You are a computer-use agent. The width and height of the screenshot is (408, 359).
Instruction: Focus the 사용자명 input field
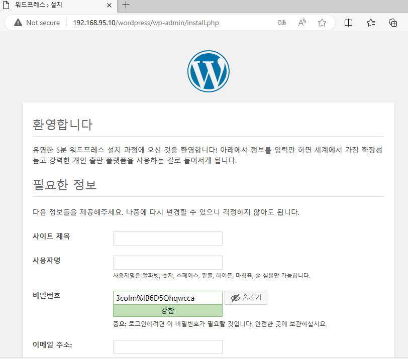(168, 263)
